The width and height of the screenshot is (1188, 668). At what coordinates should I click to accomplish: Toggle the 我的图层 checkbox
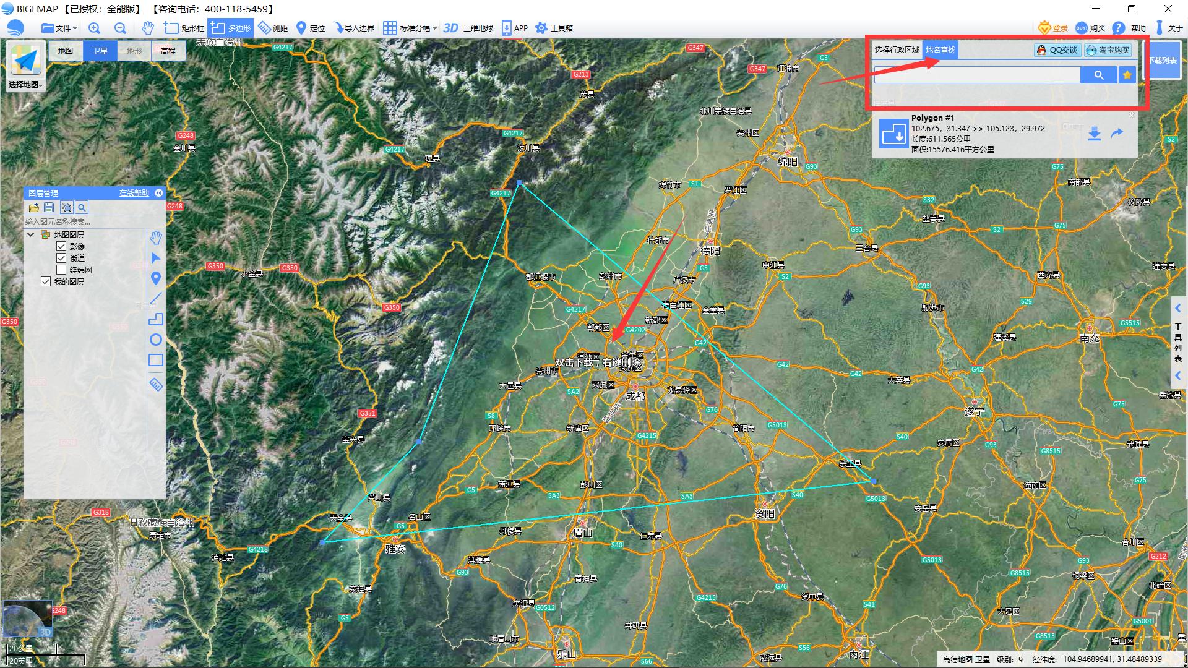[46, 281]
